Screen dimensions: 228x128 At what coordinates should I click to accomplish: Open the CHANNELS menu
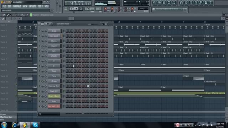[x=17, y=6]
